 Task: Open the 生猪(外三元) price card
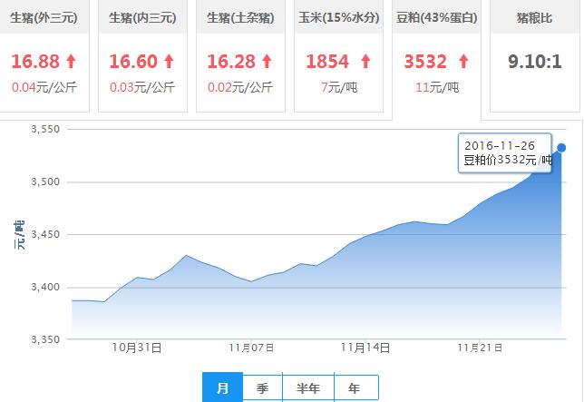pyautogui.click(x=44, y=56)
